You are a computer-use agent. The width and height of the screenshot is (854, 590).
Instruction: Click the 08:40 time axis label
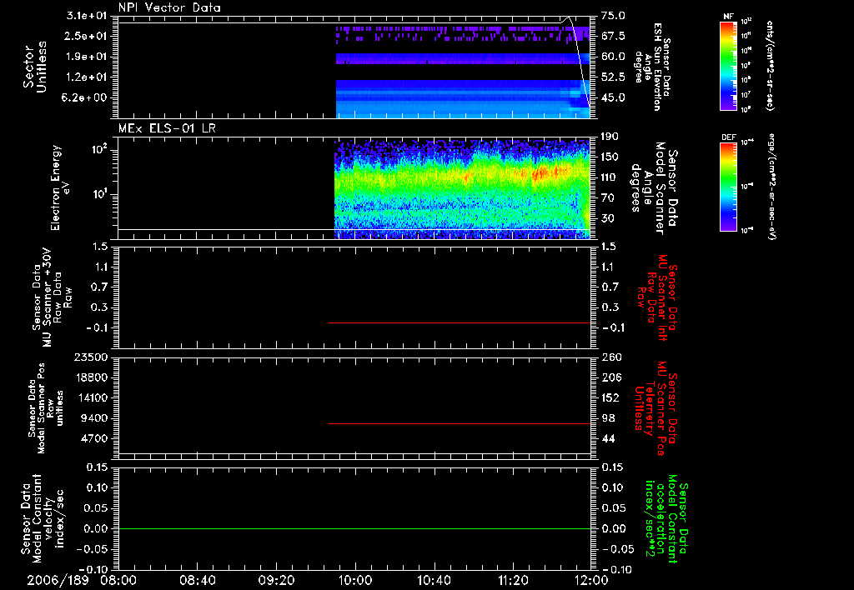click(197, 580)
